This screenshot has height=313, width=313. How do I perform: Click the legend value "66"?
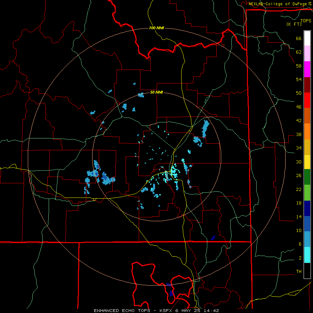299,38
